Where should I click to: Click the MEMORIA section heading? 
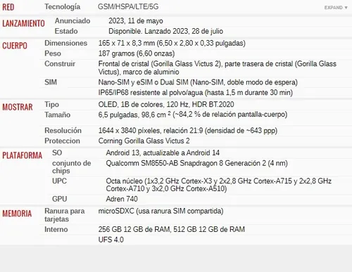pyautogui.click(x=17, y=214)
